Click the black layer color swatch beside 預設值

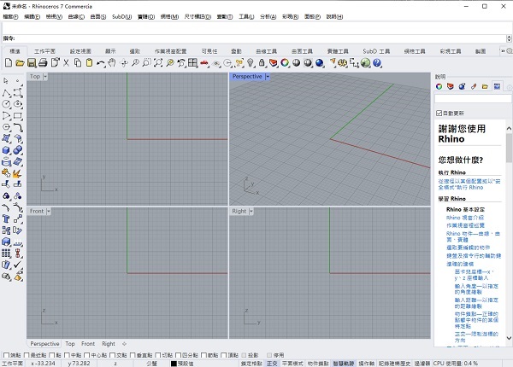[174, 363]
